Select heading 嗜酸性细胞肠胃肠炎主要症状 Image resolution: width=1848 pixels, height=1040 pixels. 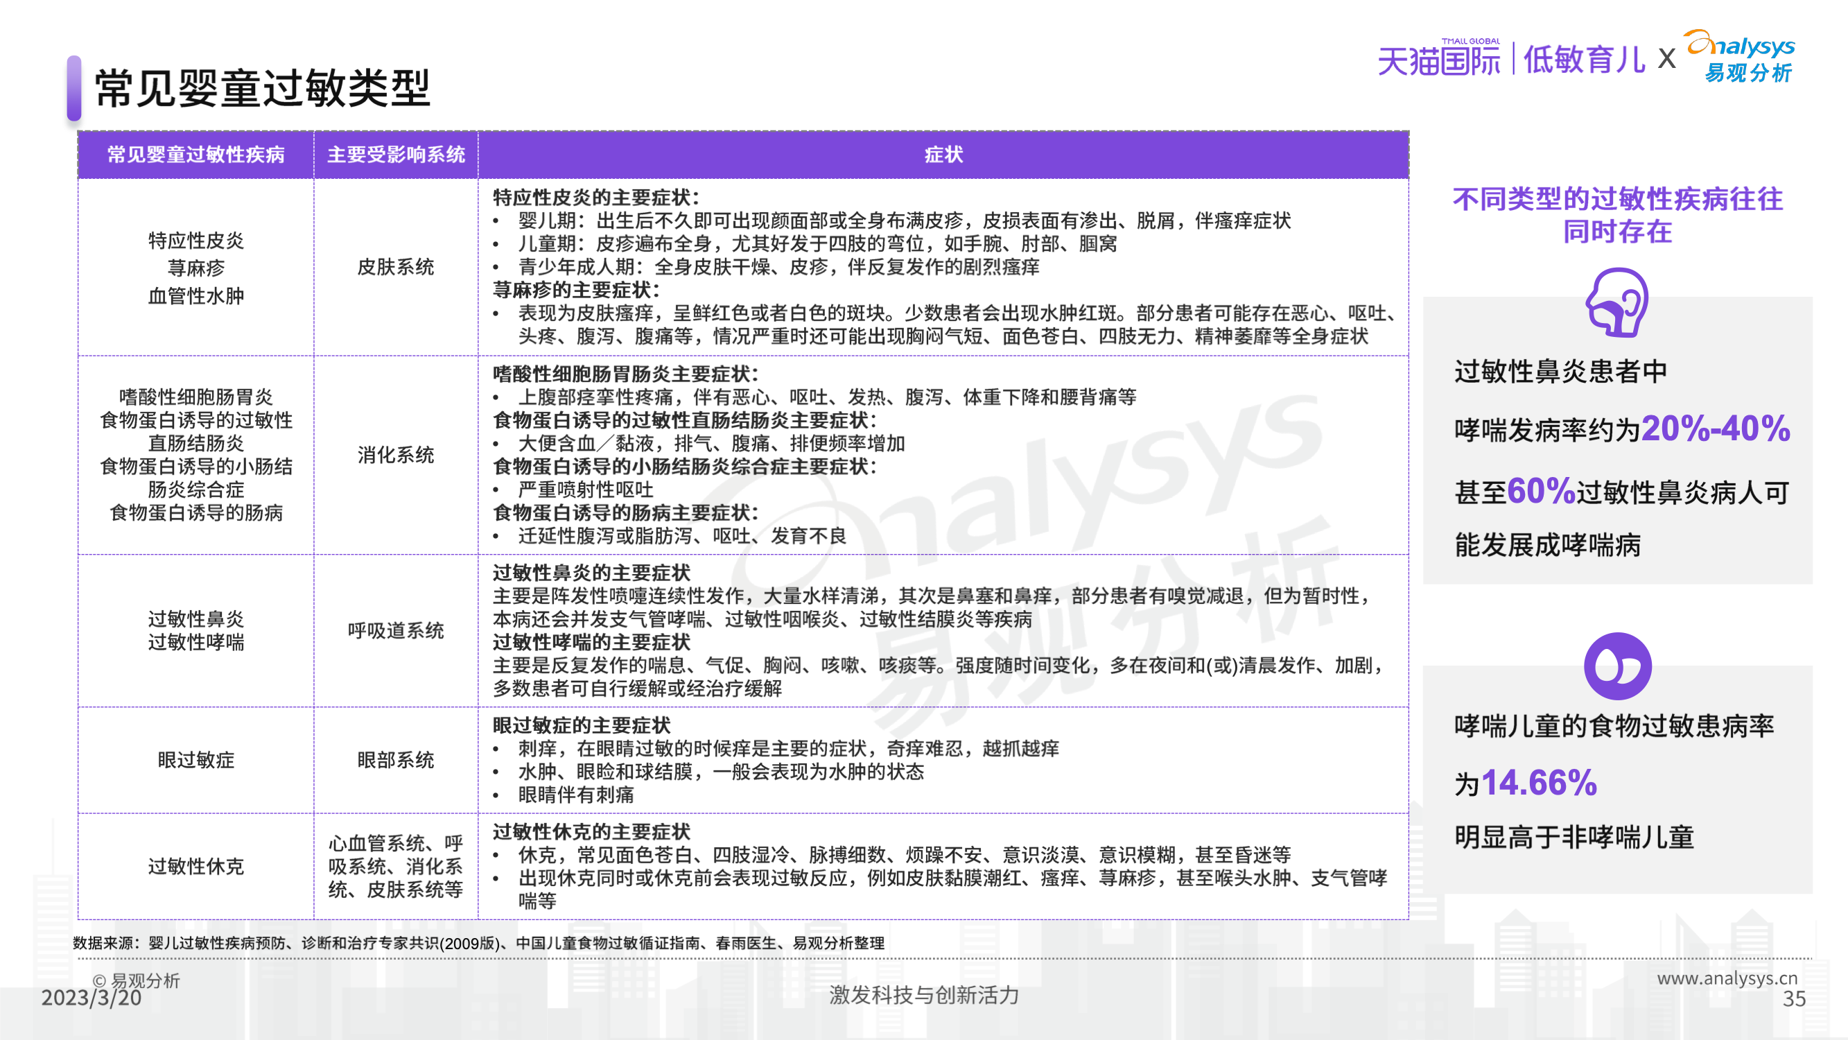[x=625, y=374]
